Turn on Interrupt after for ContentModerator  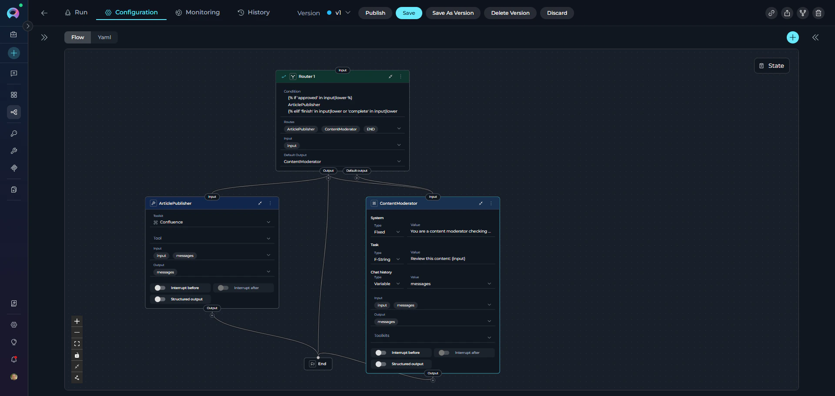444,353
